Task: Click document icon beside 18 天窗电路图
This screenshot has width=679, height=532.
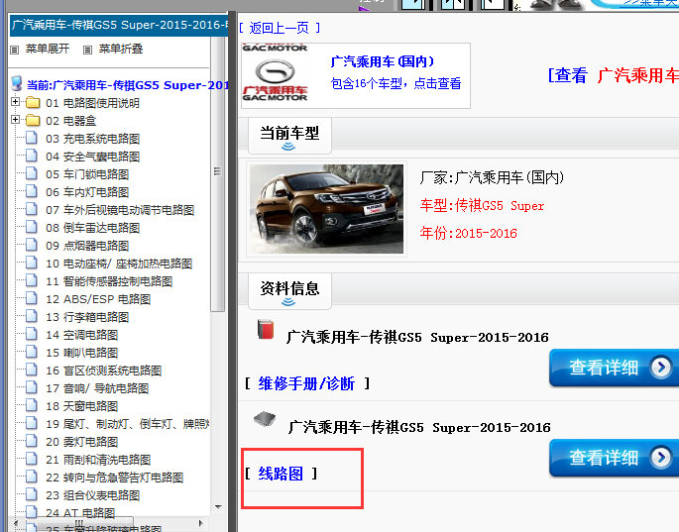Action: (31, 405)
